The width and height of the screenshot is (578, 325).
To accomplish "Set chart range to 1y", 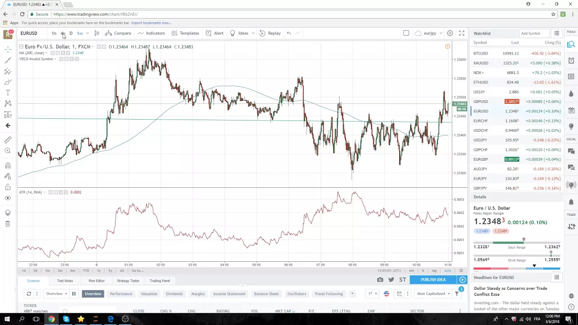I will pyautogui.click(x=98, y=270).
